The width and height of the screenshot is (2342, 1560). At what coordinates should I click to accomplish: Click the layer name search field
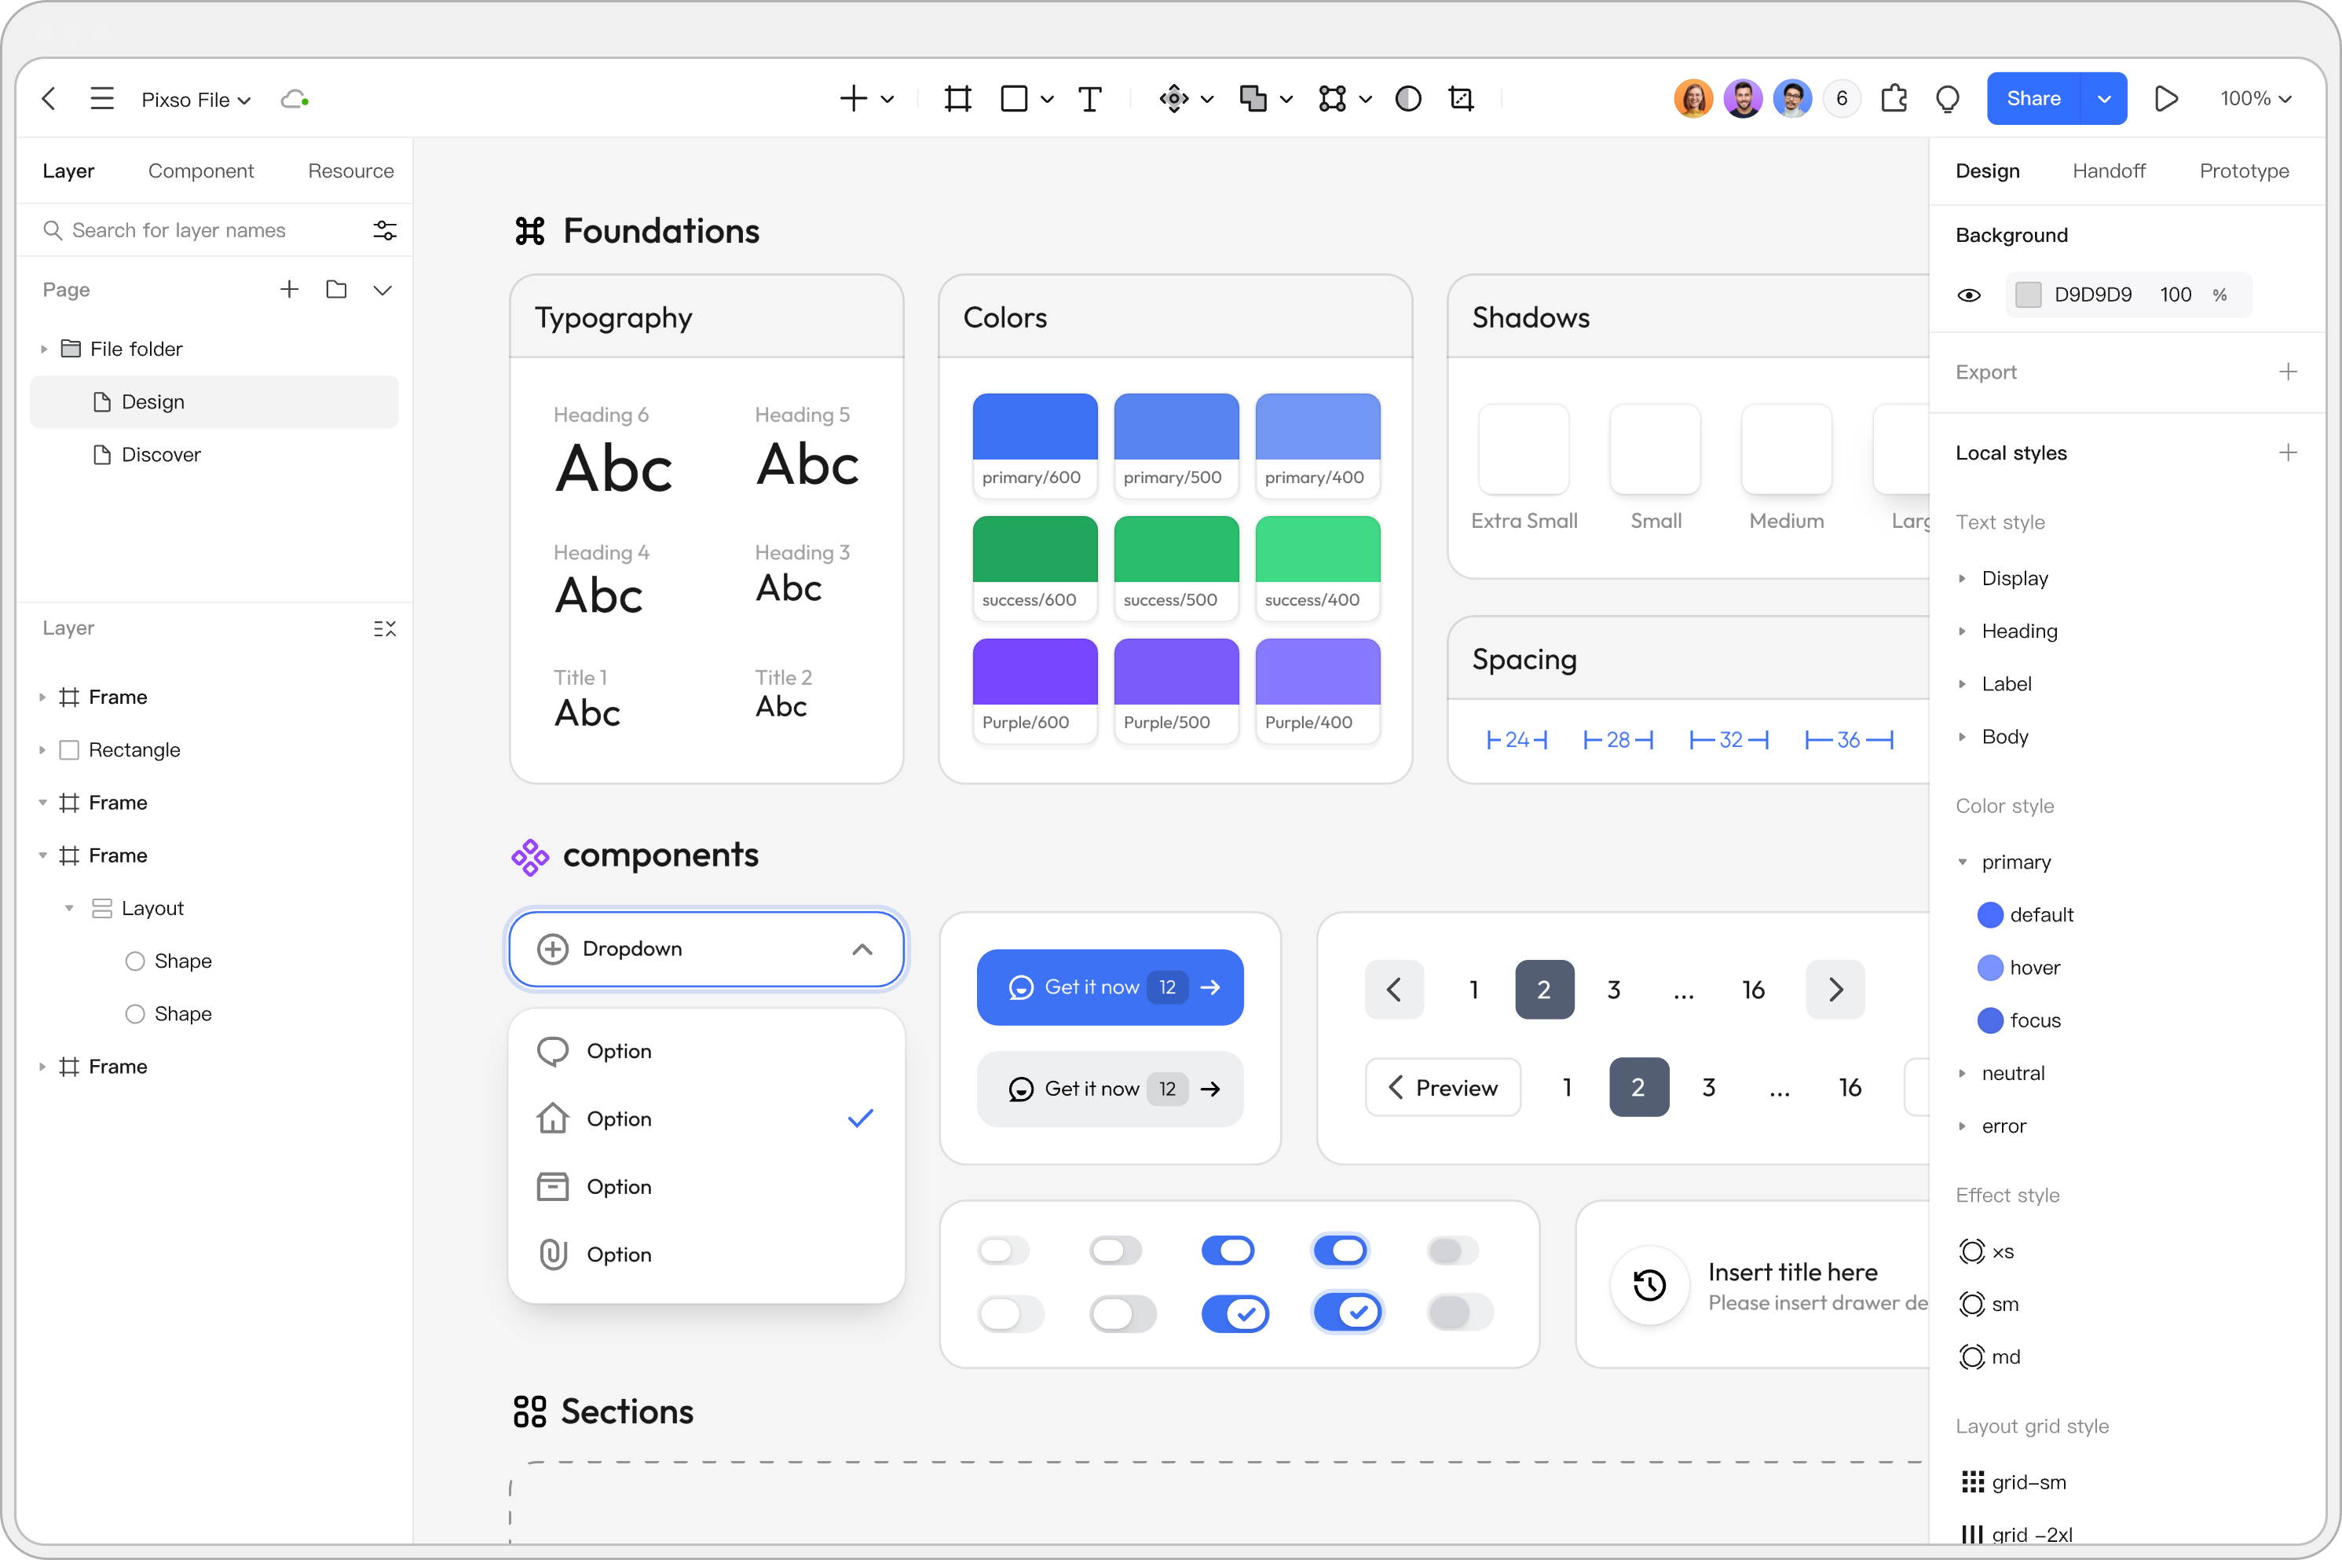179,231
